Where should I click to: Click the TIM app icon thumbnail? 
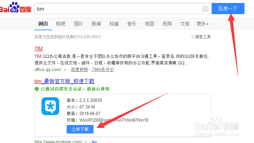tap(50, 106)
